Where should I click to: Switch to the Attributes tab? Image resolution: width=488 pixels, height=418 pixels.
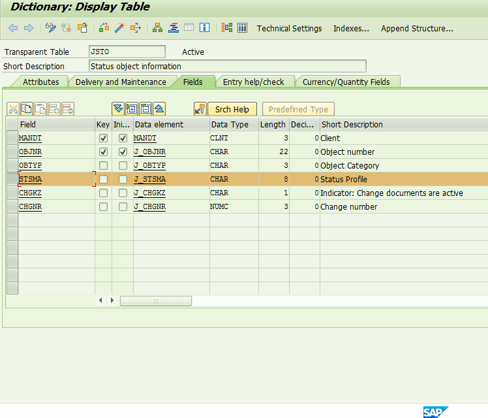tap(40, 82)
